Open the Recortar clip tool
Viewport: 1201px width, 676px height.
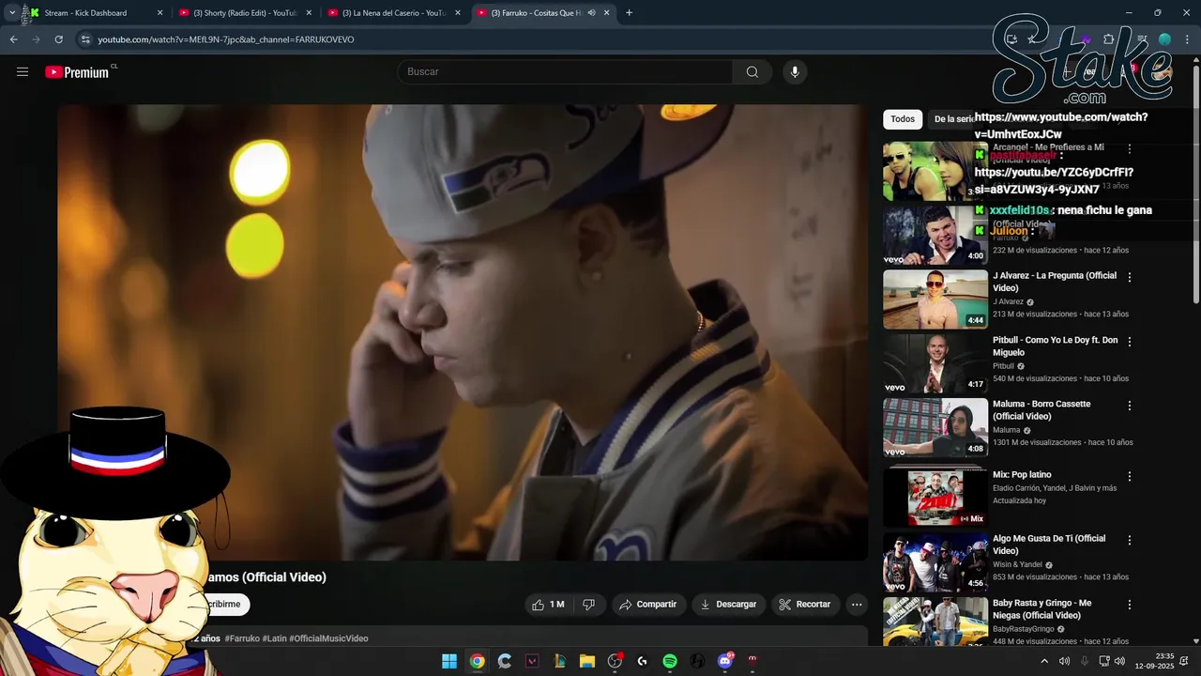pos(805,605)
